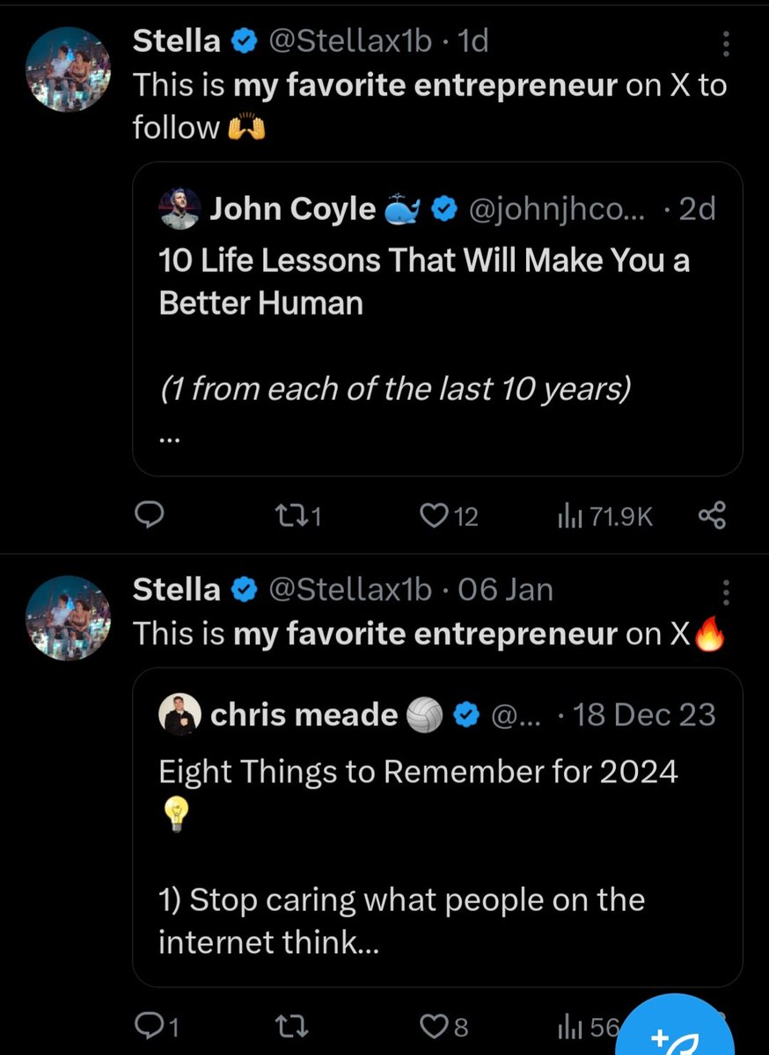Open Stella's avatar on the first tweet
This screenshot has height=1055, width=769.
pos(69,69)
